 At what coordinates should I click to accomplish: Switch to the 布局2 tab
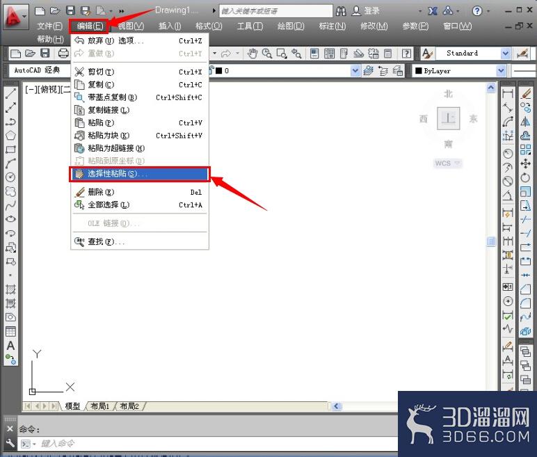(129, 406)
